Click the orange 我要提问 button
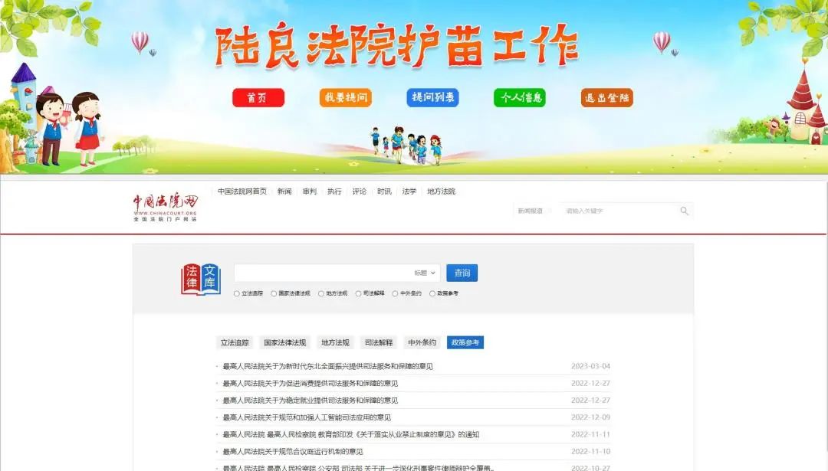828x471 pixels. [x=345, y=97]
